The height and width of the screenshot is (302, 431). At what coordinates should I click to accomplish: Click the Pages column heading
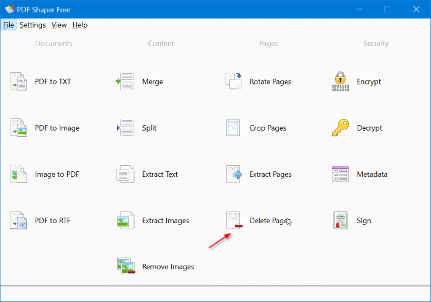click(268, 44)
